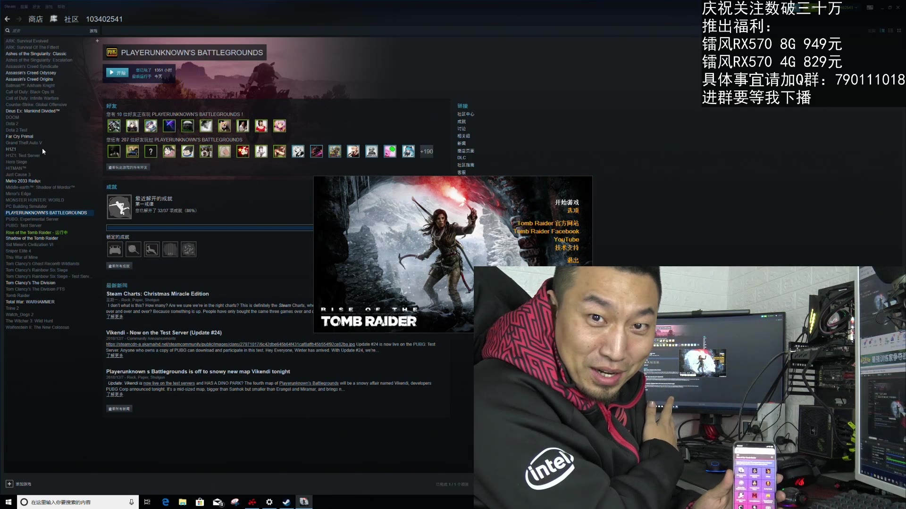Open the 商店 store tab
Image resolution: width=906 pixels, height=509 pixels.
35,19
